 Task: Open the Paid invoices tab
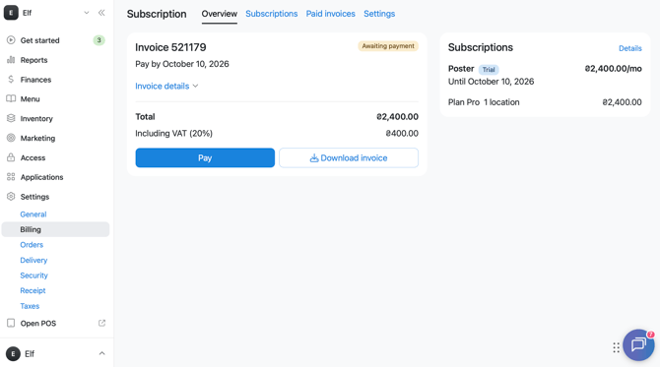click(330, 14)
